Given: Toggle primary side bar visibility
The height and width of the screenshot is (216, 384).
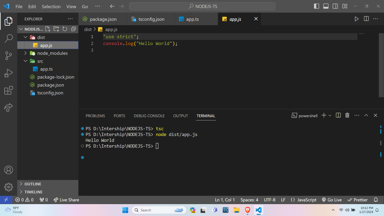Looking at the screenshot, I should pyautogui.click(x=316, y=6).
